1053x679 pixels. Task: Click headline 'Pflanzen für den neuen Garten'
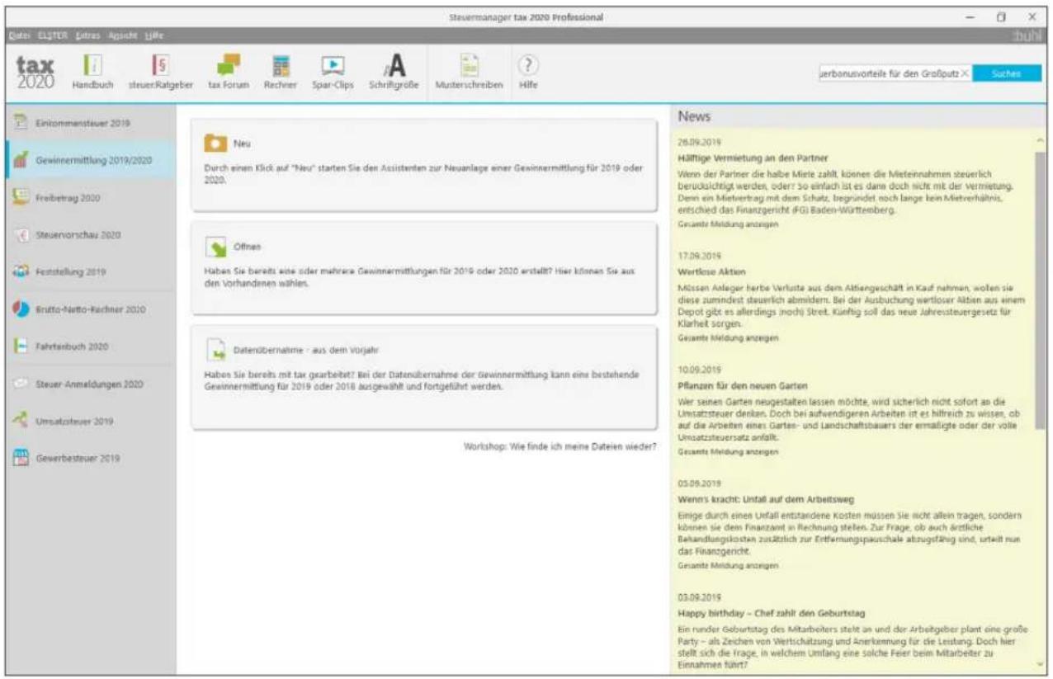[742, 385]
